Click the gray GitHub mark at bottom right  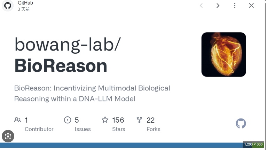point(241,123)
